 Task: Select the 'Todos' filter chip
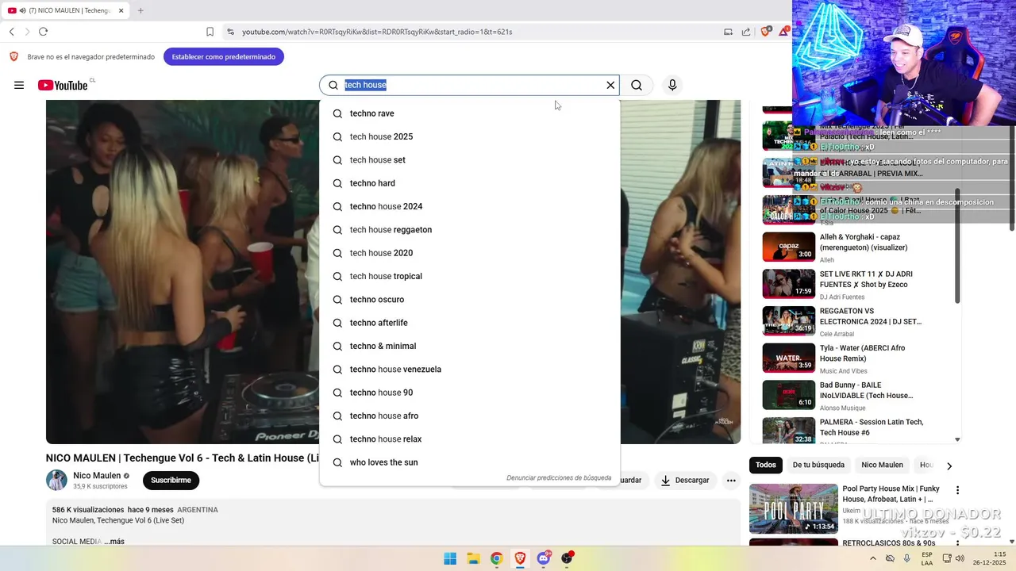pos(766,465)
